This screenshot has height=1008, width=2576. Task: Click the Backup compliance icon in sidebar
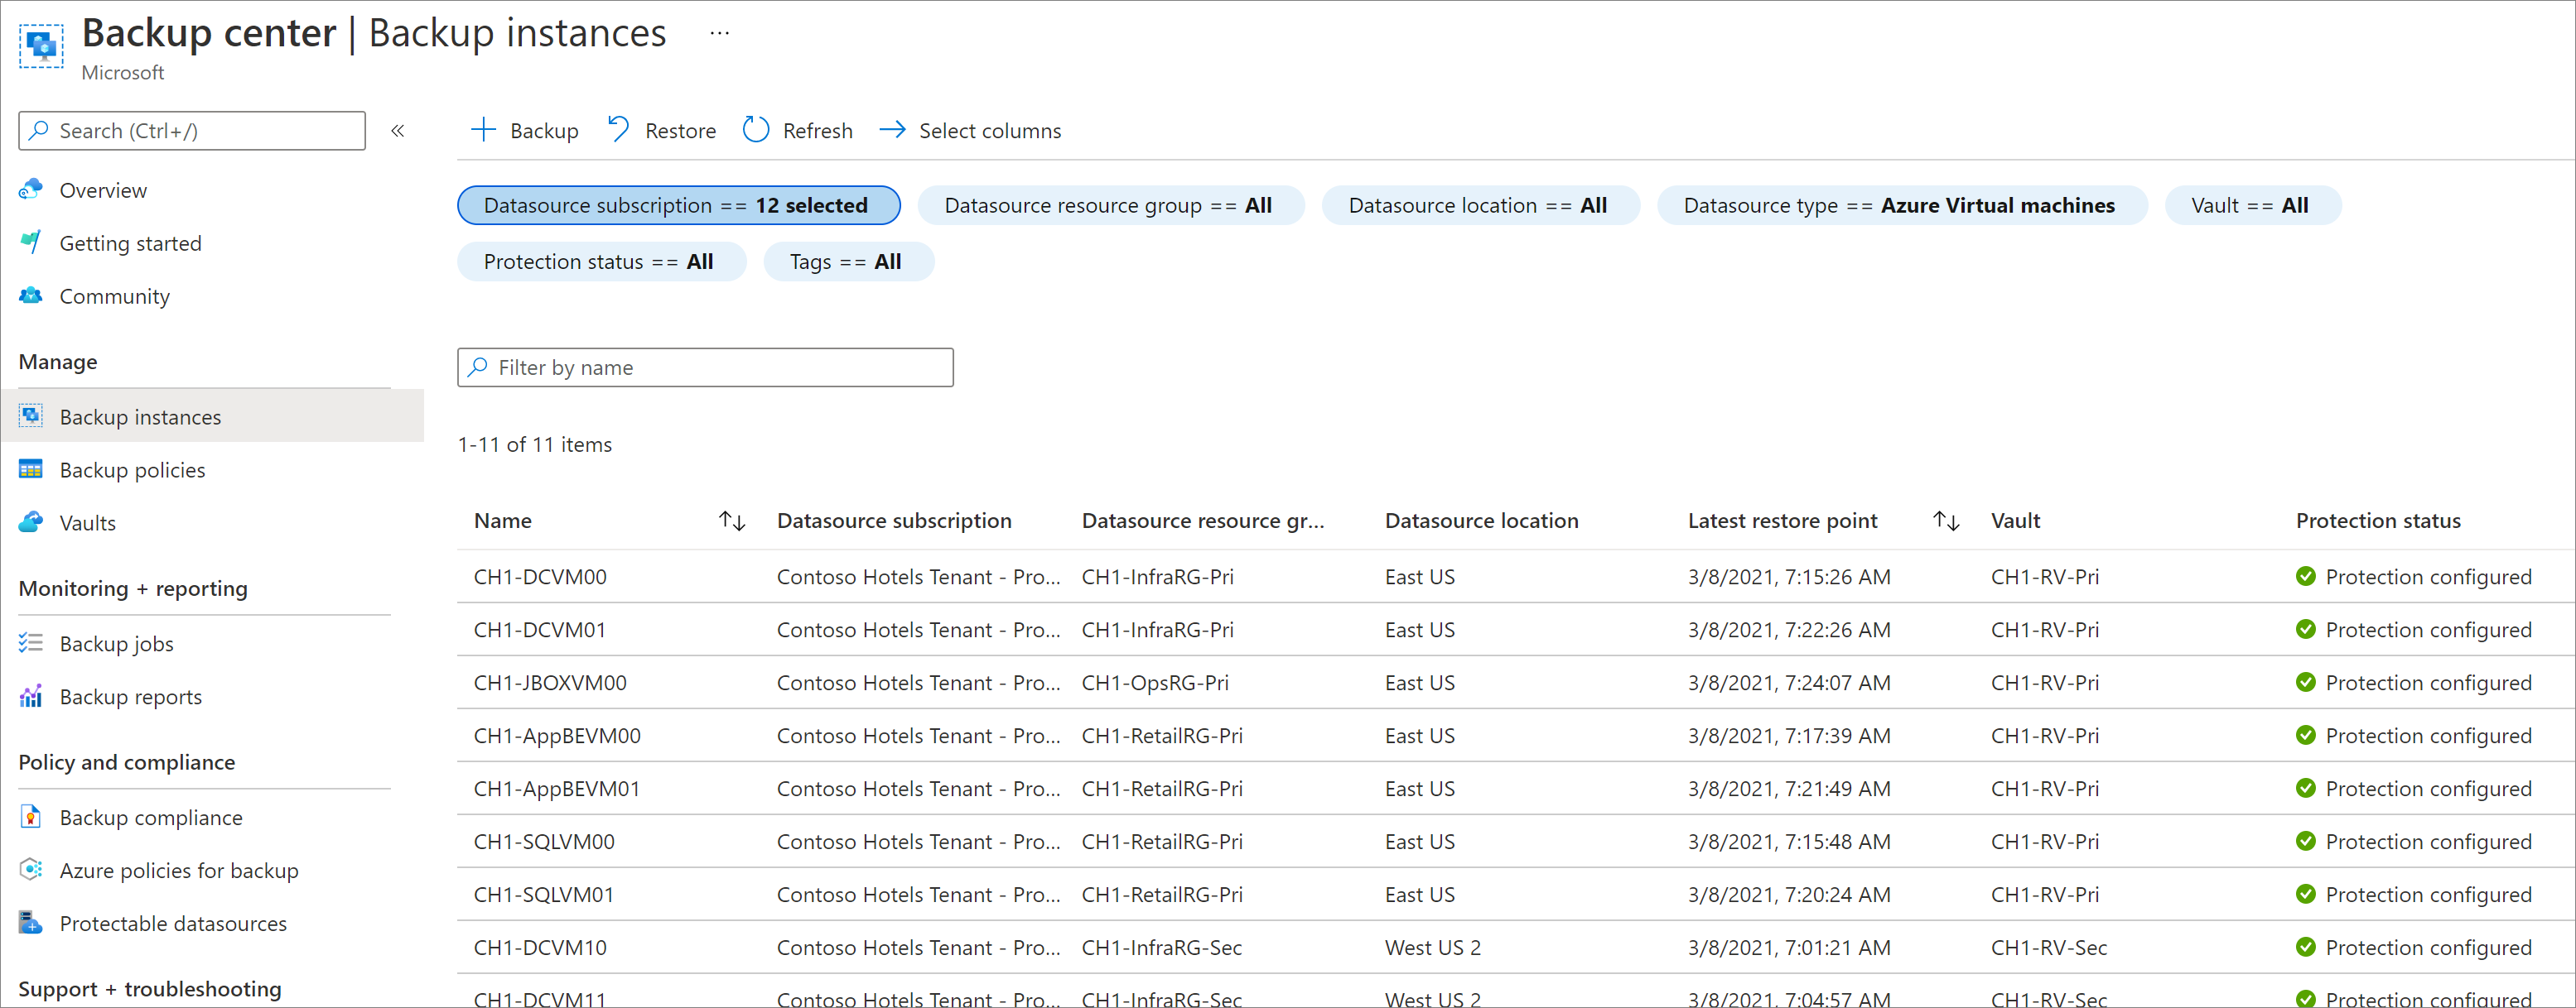[x=30, y=816]
